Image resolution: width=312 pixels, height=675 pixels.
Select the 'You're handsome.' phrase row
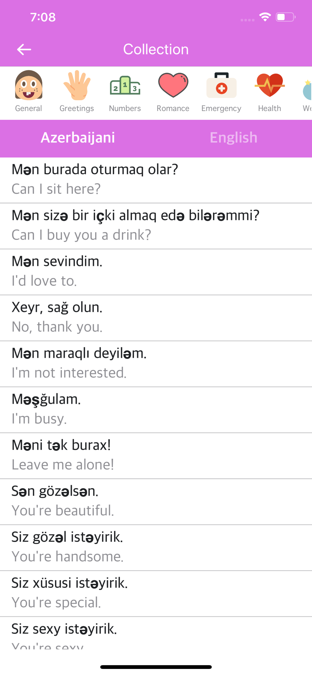point(156,547)
